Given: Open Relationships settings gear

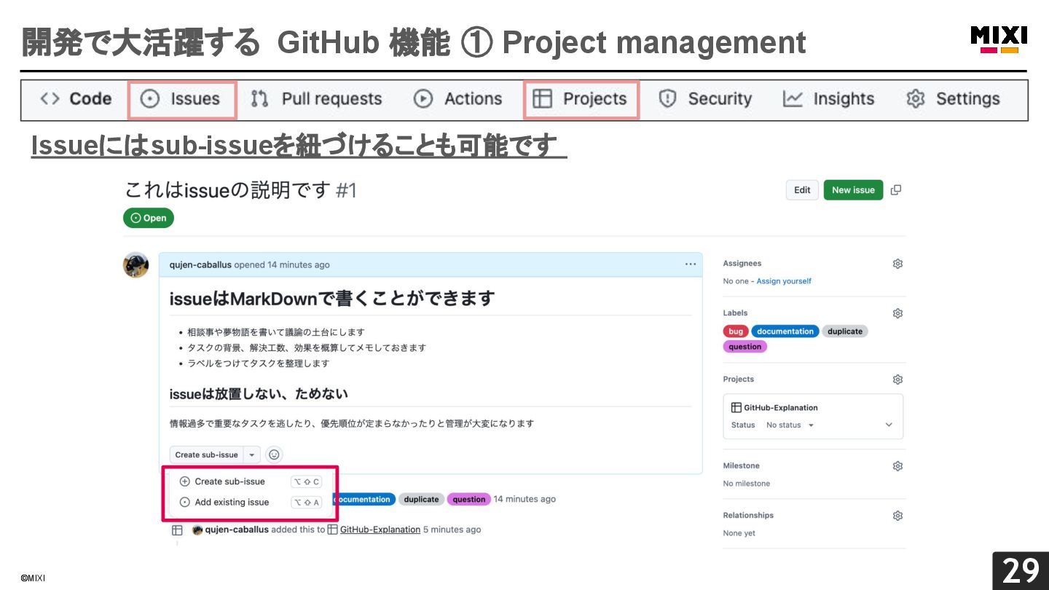Looking at the screenshot, I should click(897, 516).
